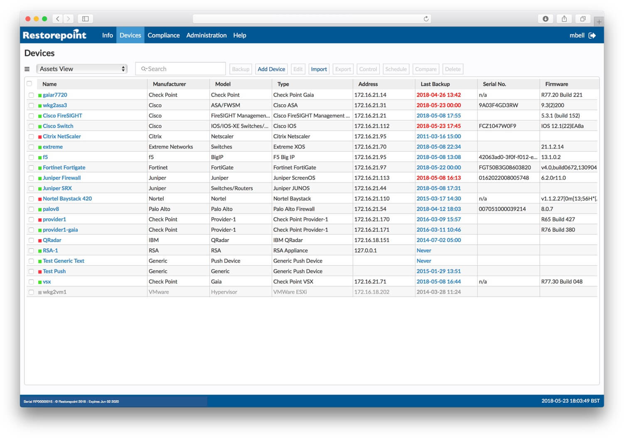Click the red status indicator beside QRadar
This screenshot has height=438, width=624.
[x=40, y=240]
